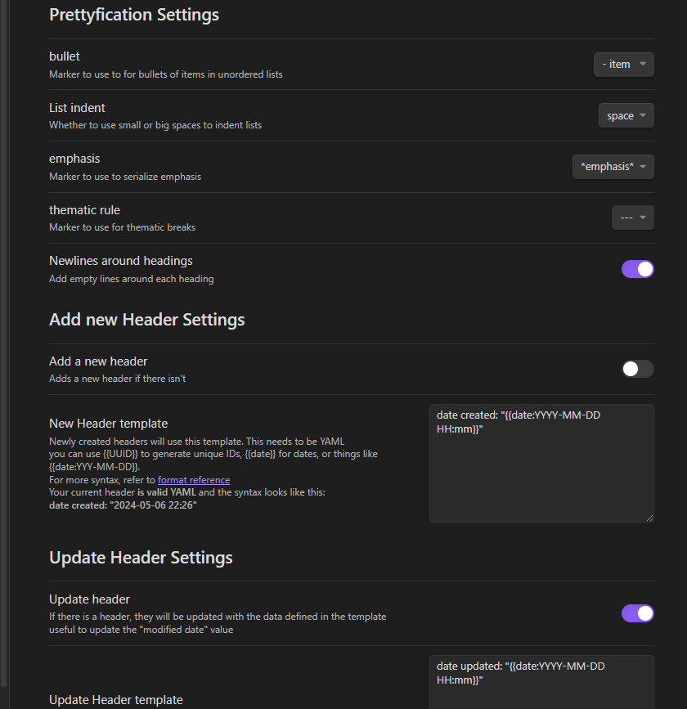
Task: Open the bullet marker dropdown
Action: (x=624, y=65)
